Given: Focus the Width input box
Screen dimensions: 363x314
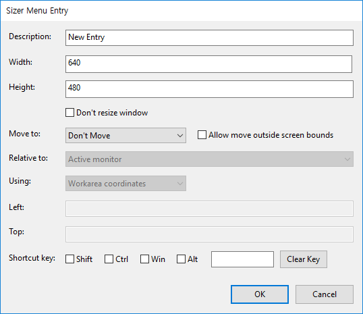Looking at the screenshot, I should [x=208, y=64].
